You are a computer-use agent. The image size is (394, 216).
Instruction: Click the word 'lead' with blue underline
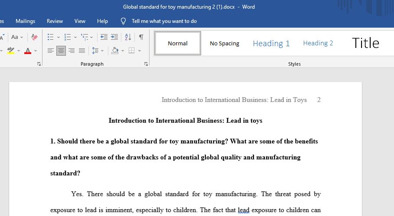pyautogui.click(x=244, y=210)
